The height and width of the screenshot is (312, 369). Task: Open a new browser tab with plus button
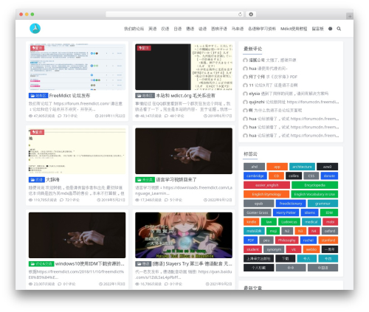(350, 16)
